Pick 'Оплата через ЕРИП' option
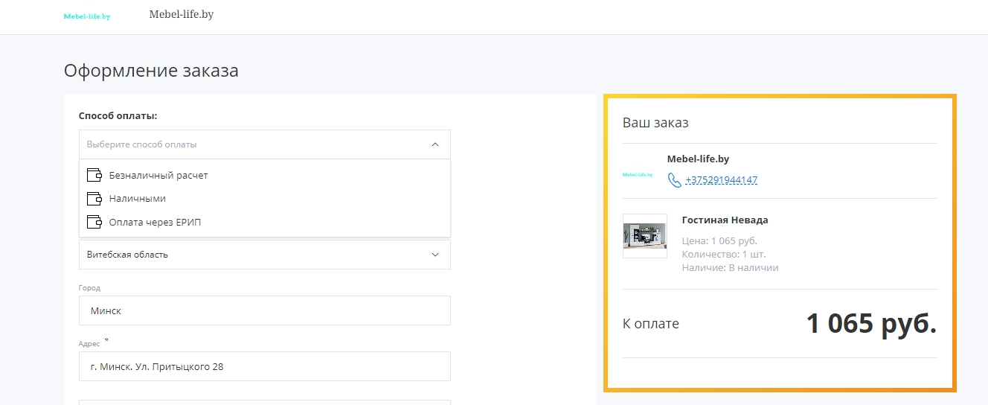 pyautogui.click(x=264, y=222)
